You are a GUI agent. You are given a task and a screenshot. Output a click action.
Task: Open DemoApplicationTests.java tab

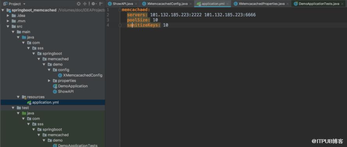point(319,4)
